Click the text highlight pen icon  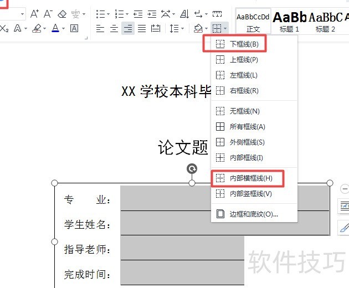(x=37, y=28)
